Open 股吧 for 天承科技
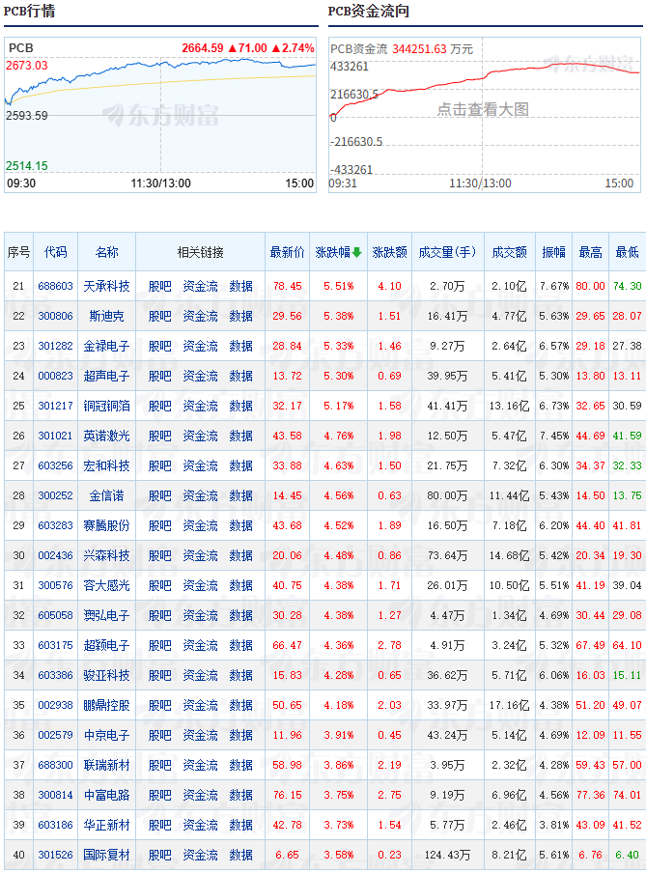 coord(160,286)
